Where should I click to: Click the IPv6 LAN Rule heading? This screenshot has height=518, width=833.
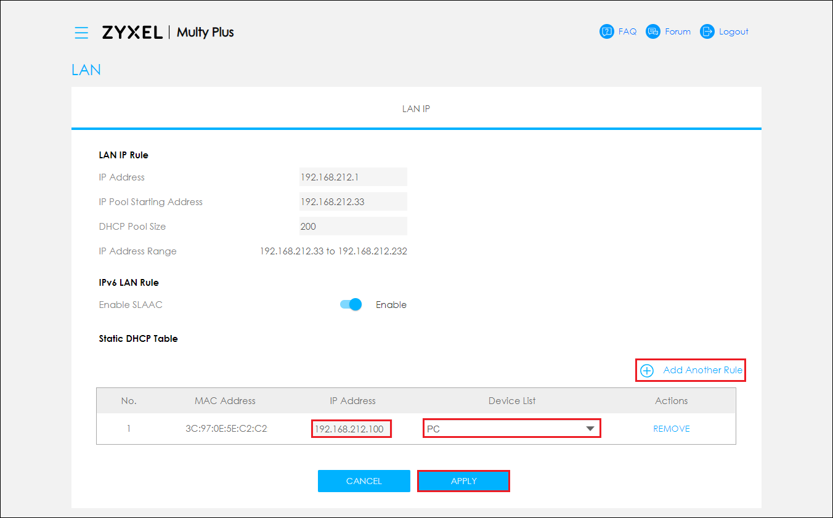click(129, 283)
